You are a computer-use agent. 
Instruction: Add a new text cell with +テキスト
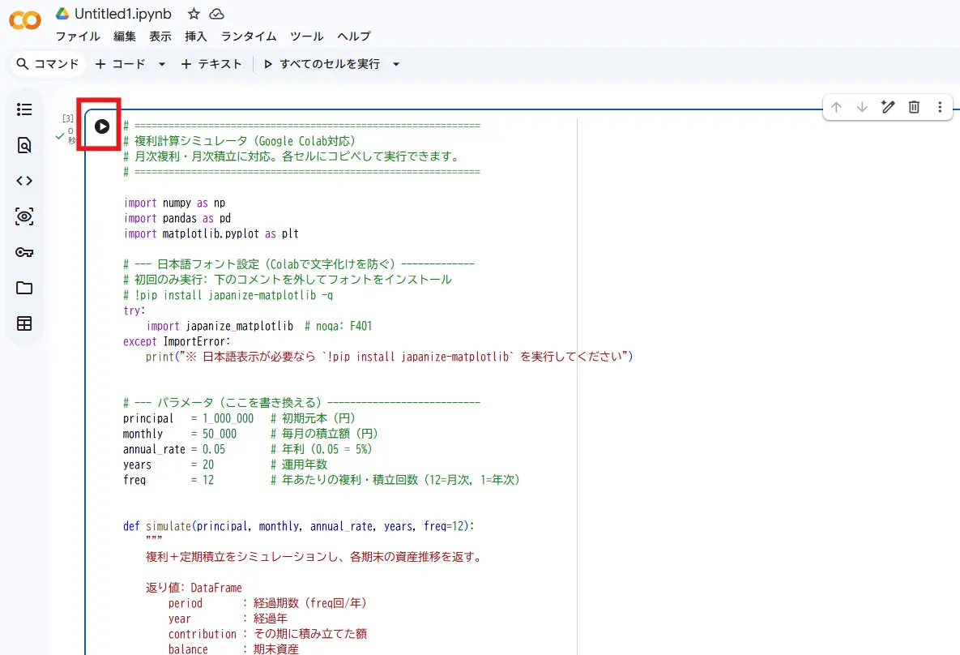click(x=211, y=64)
